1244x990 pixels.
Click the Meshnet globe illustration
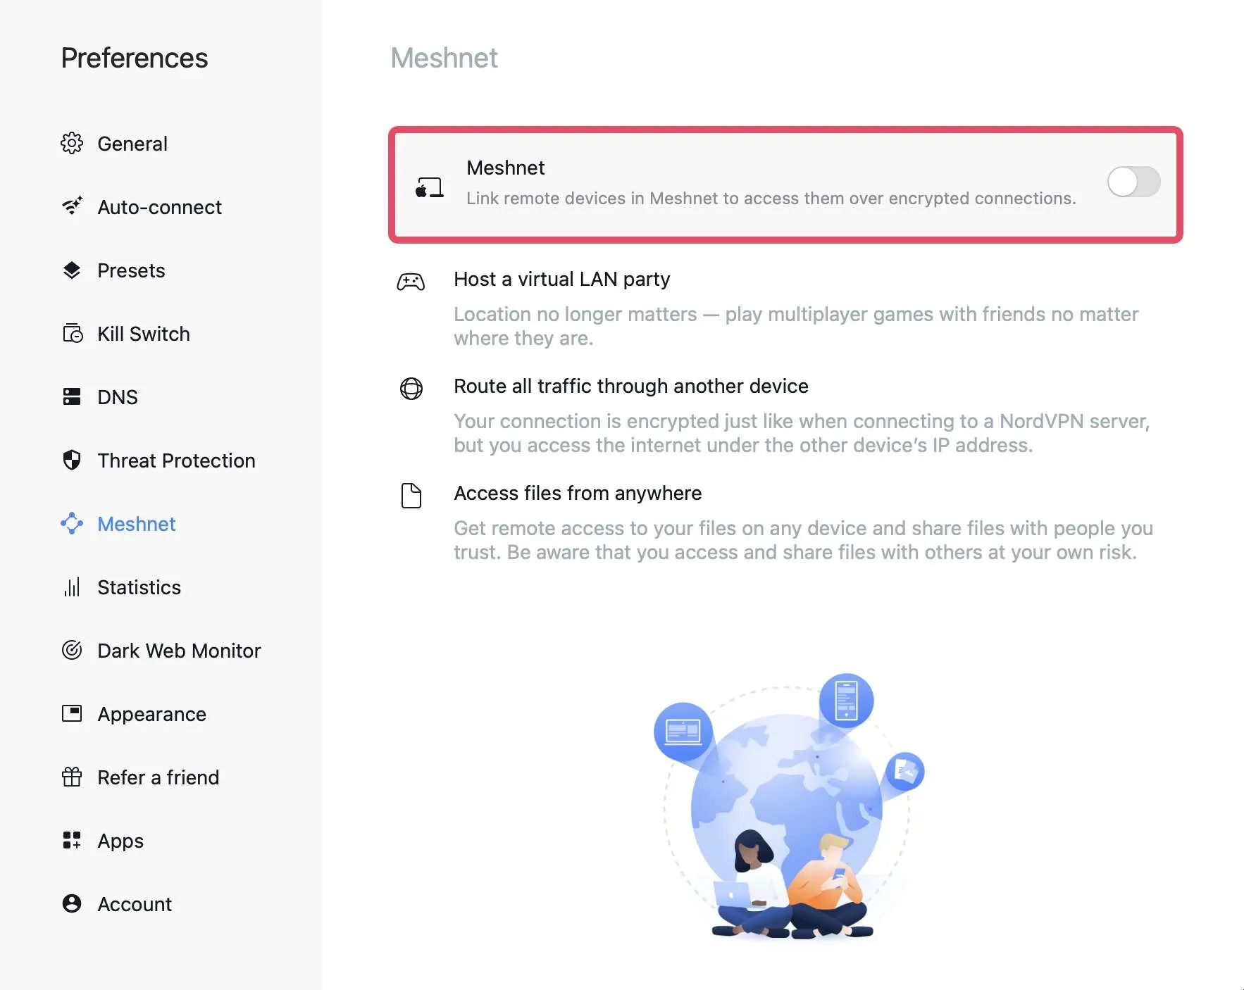(x=789, y=807)
